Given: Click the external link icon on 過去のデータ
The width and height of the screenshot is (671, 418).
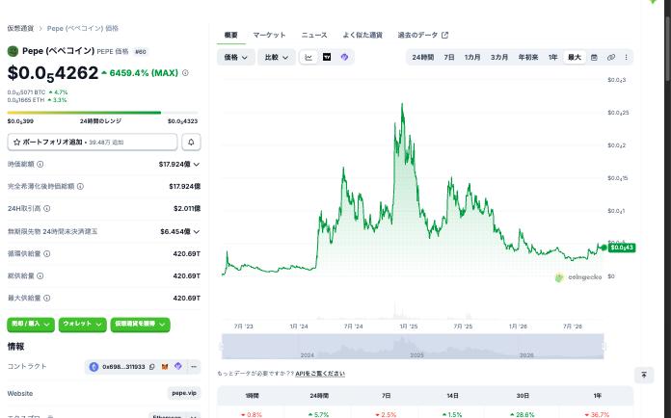Looking at the screenshot, I should tap(445, 35).
